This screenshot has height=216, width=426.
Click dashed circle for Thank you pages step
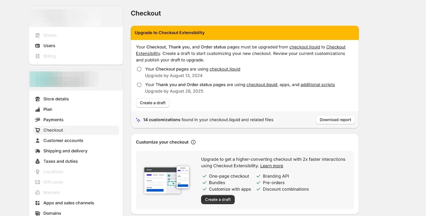[x=139, y=85]
